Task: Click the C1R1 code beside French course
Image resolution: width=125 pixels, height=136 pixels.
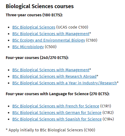Action: click(106, 106)
